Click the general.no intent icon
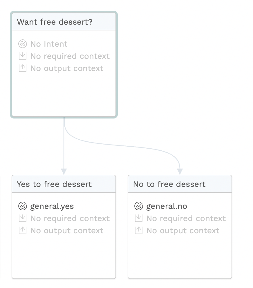 pyautogui.click(x=139, y=206)
